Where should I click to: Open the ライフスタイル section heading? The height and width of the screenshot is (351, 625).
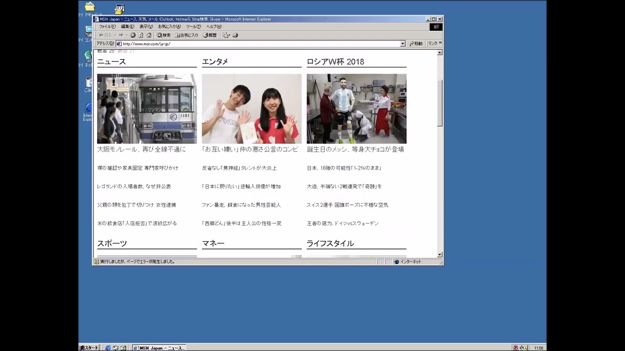click(330, 243)
